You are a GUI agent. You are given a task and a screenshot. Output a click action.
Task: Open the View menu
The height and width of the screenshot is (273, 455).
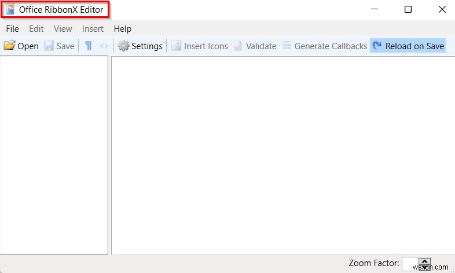click(x=63, y=29)
